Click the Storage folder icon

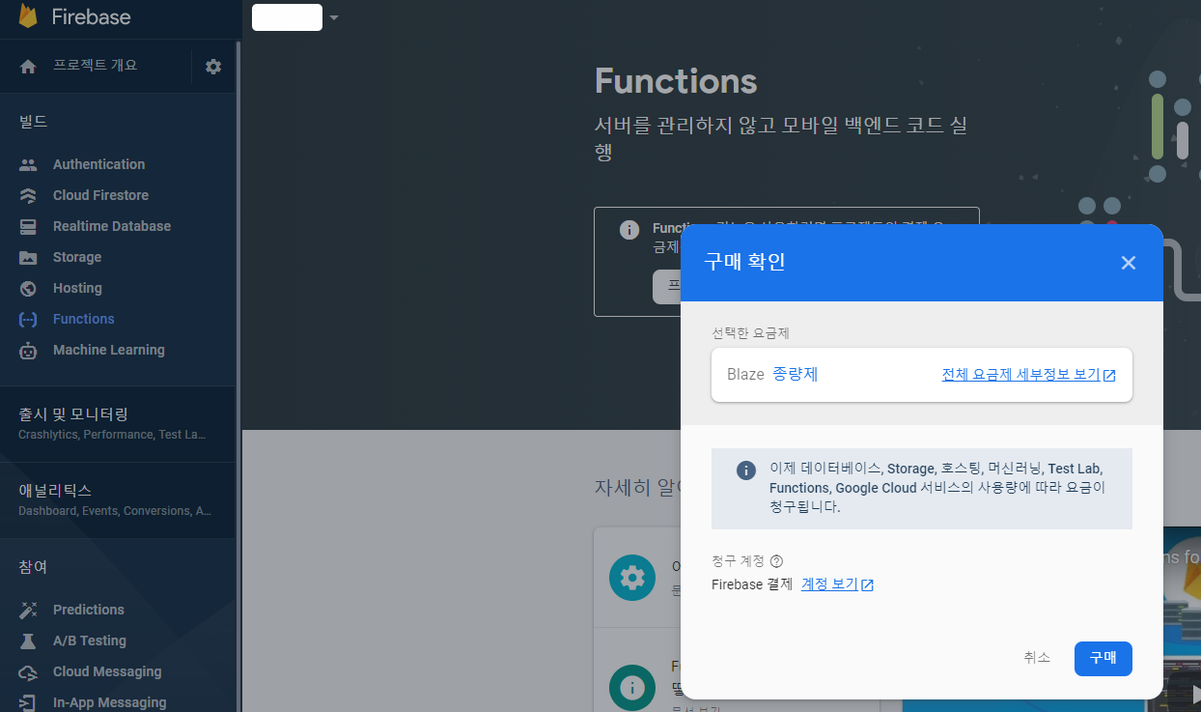point(28,258)
